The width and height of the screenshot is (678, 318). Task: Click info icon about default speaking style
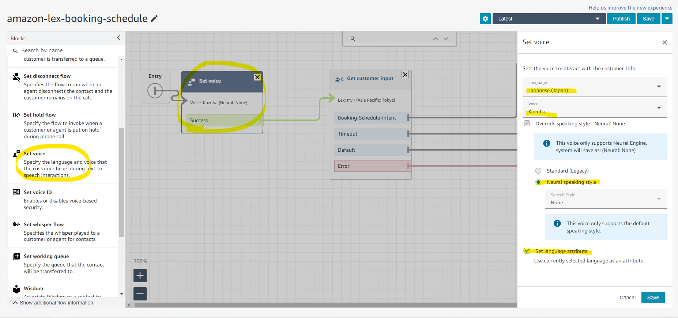(x=557, y=223)
